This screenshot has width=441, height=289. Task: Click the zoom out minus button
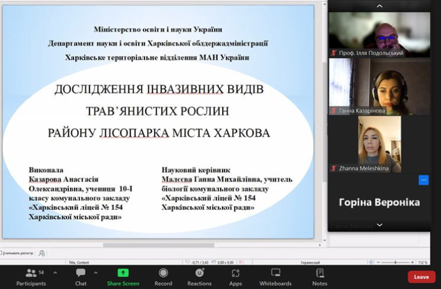point(378,263)
